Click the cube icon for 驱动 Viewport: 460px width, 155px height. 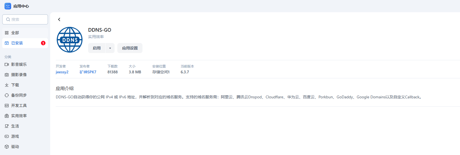point(7,147)
